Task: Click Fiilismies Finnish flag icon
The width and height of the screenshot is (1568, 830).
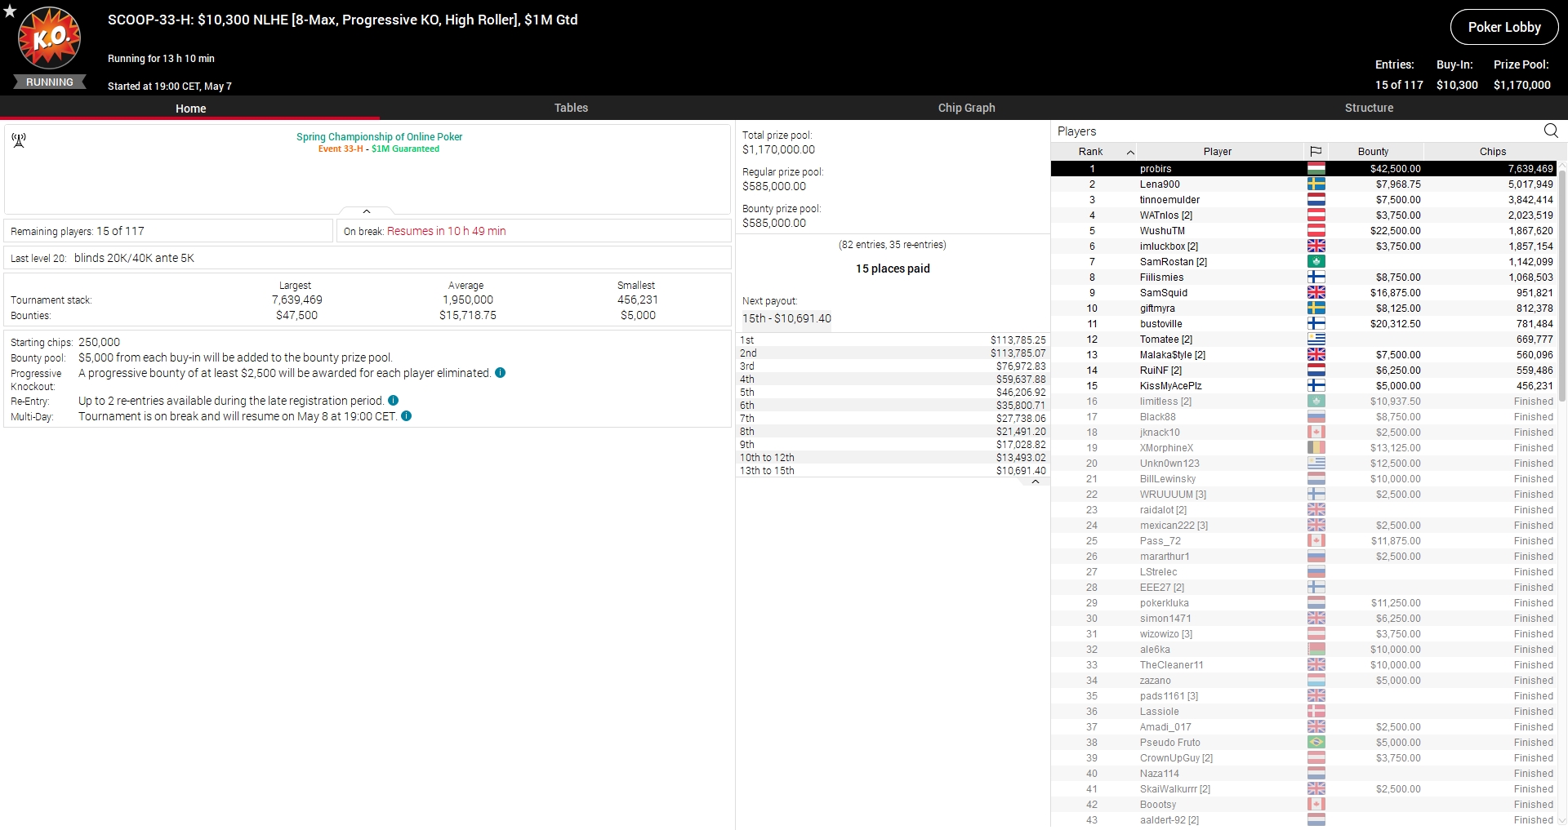Action: point(1316,277)
